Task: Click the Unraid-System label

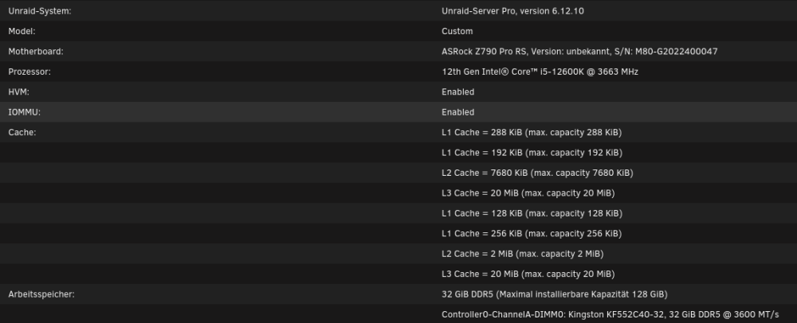Action: pos(40,10)
